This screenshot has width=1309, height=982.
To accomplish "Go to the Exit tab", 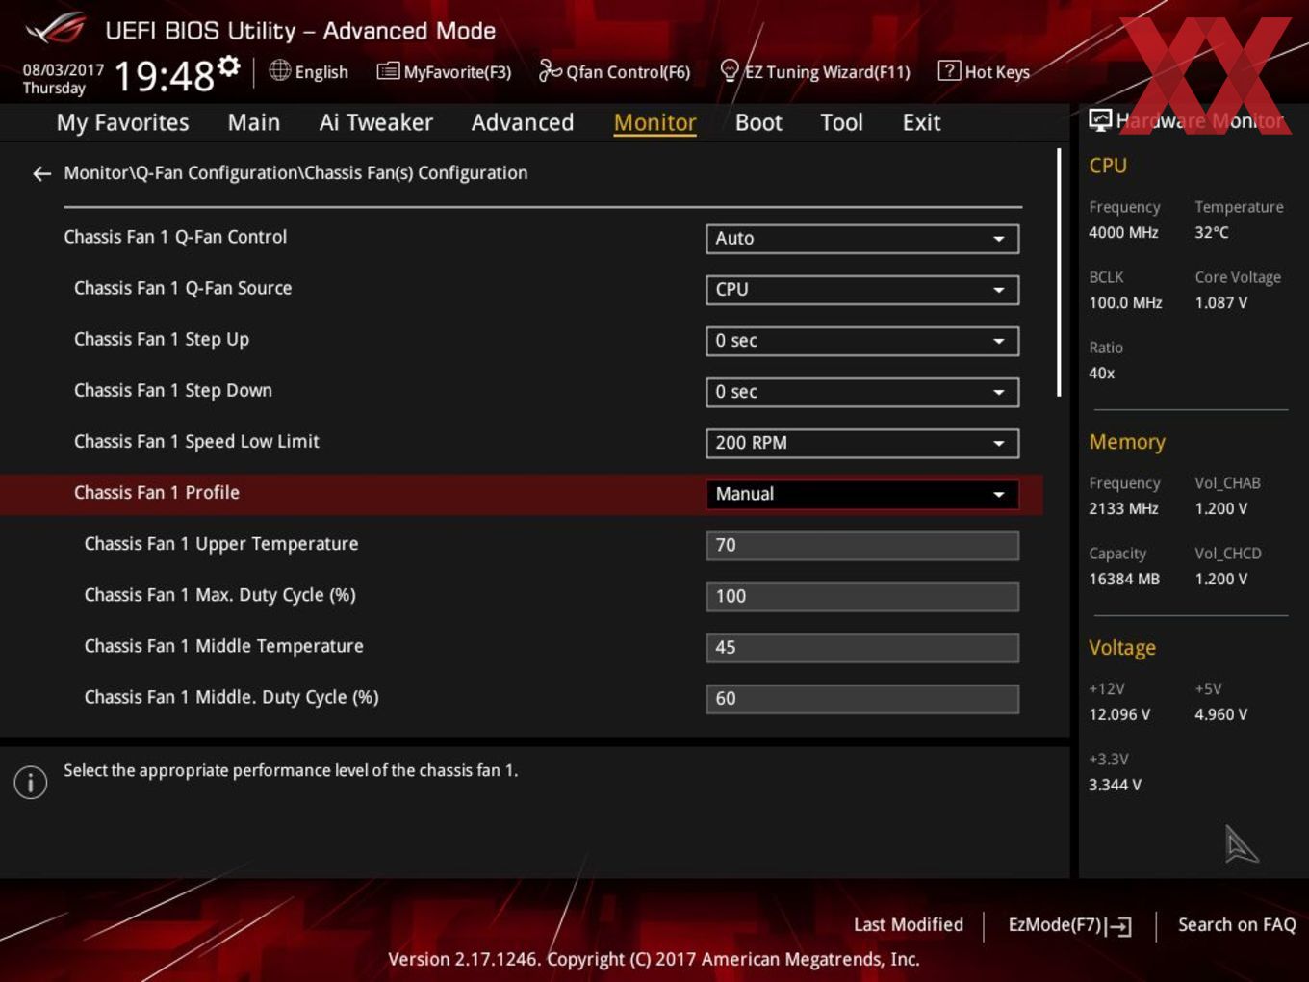I will (x=921, y=122).
